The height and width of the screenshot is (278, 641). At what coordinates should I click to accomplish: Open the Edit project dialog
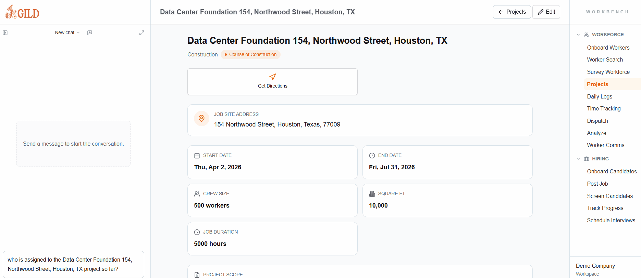click(x=546, y=12)
